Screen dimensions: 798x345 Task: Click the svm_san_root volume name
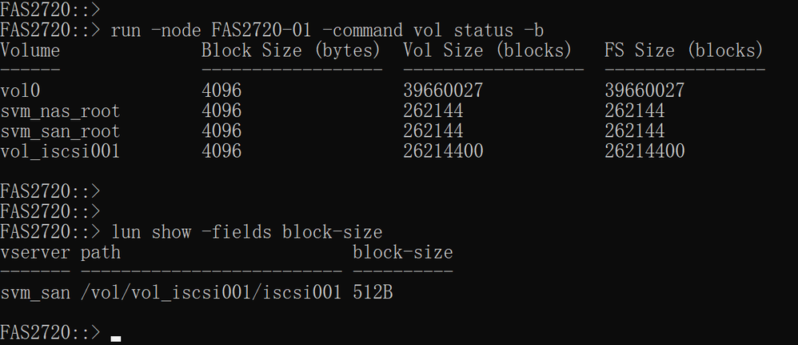60,131
